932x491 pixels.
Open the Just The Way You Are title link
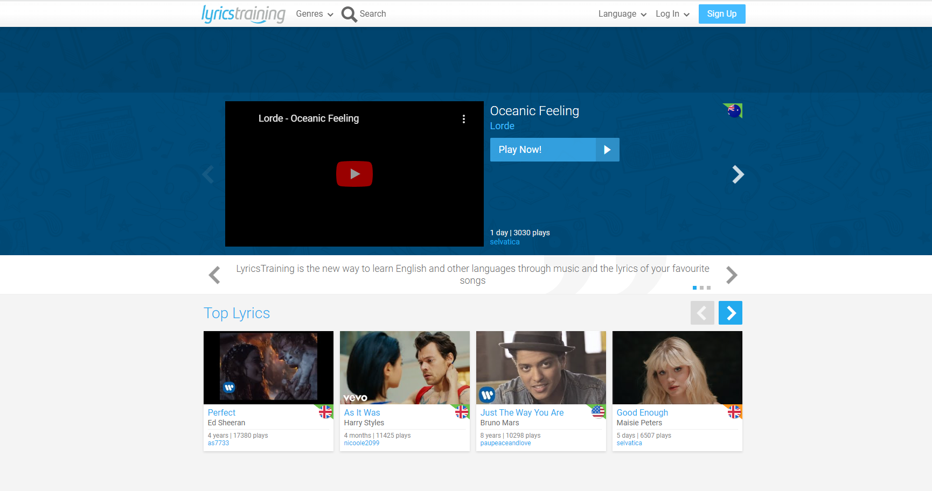click(x=522, y=413)
